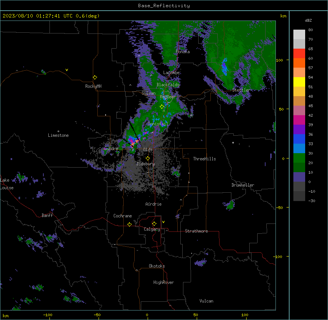
Task: Click the Lake Louise label
Action: pos(7,184)
